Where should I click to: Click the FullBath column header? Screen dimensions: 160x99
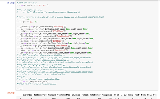coord(85,95)
